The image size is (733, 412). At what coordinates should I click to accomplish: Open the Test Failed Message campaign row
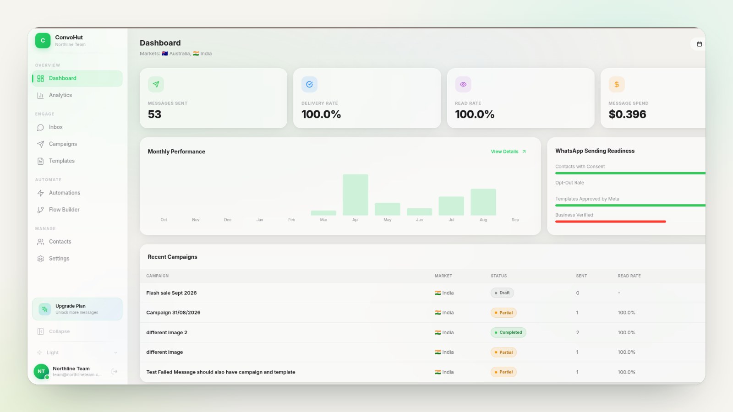(422, 372)
